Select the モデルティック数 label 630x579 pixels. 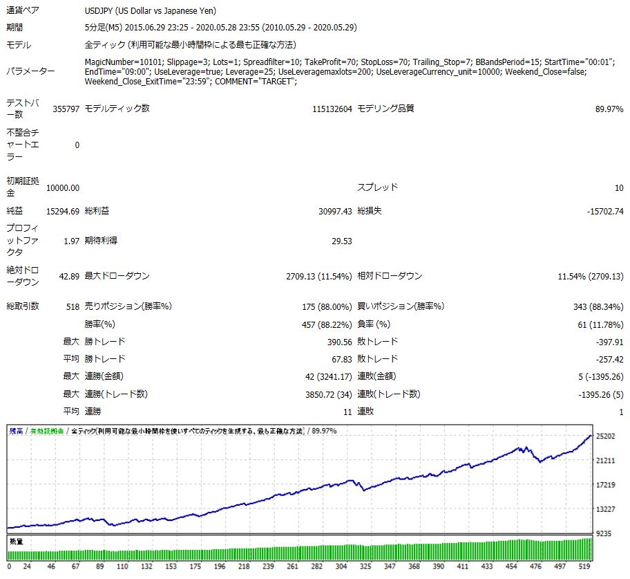point(117,108)
